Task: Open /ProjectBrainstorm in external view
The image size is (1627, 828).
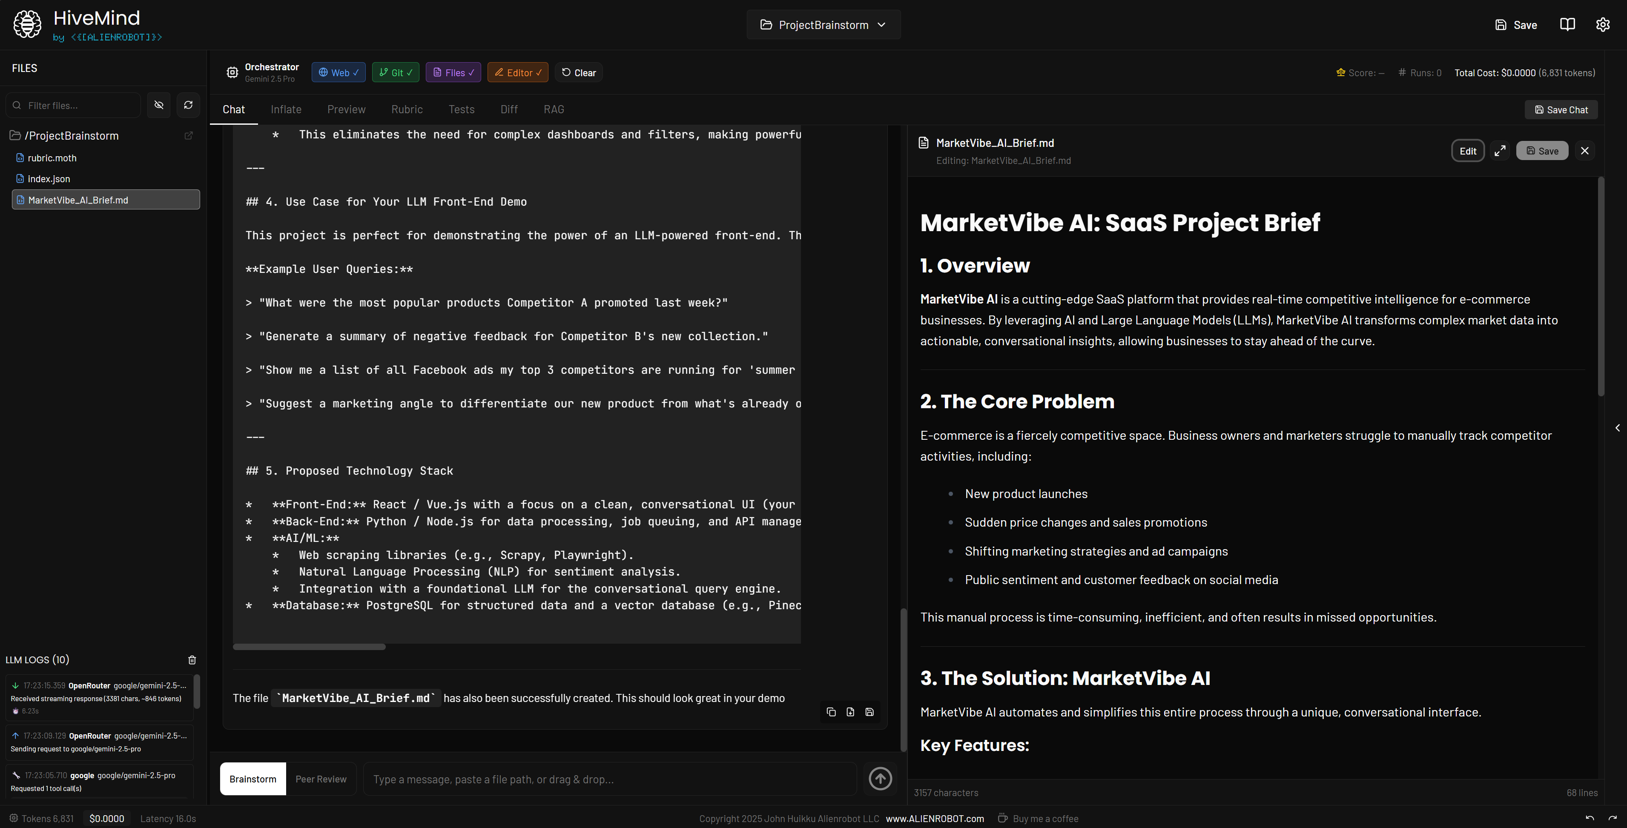Action: (x=189, y=135)
